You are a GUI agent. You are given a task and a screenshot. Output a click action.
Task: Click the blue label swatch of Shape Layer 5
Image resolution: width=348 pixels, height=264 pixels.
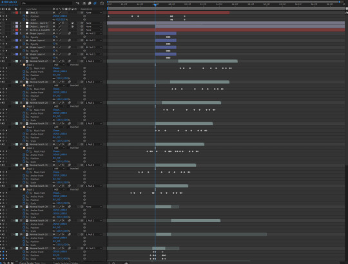click(x=17, y=33)
